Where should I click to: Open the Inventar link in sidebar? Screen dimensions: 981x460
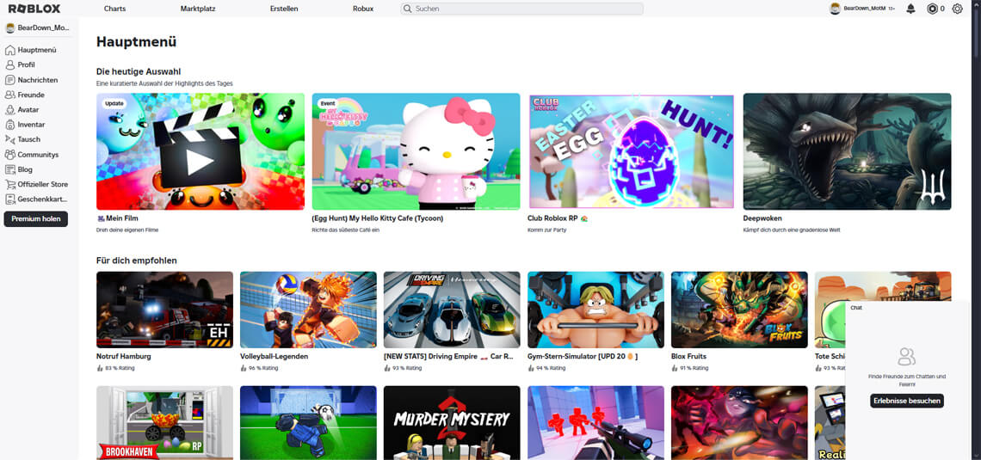[31, 125]
